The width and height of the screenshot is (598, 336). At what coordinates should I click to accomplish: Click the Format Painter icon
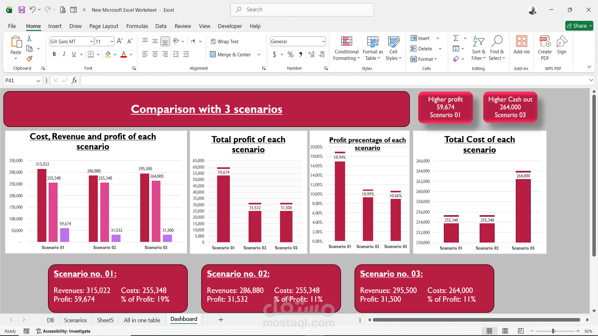pyautogui.click(x=29, y=58)
